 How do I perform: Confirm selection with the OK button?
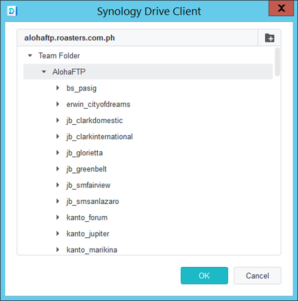coord(204,275)
